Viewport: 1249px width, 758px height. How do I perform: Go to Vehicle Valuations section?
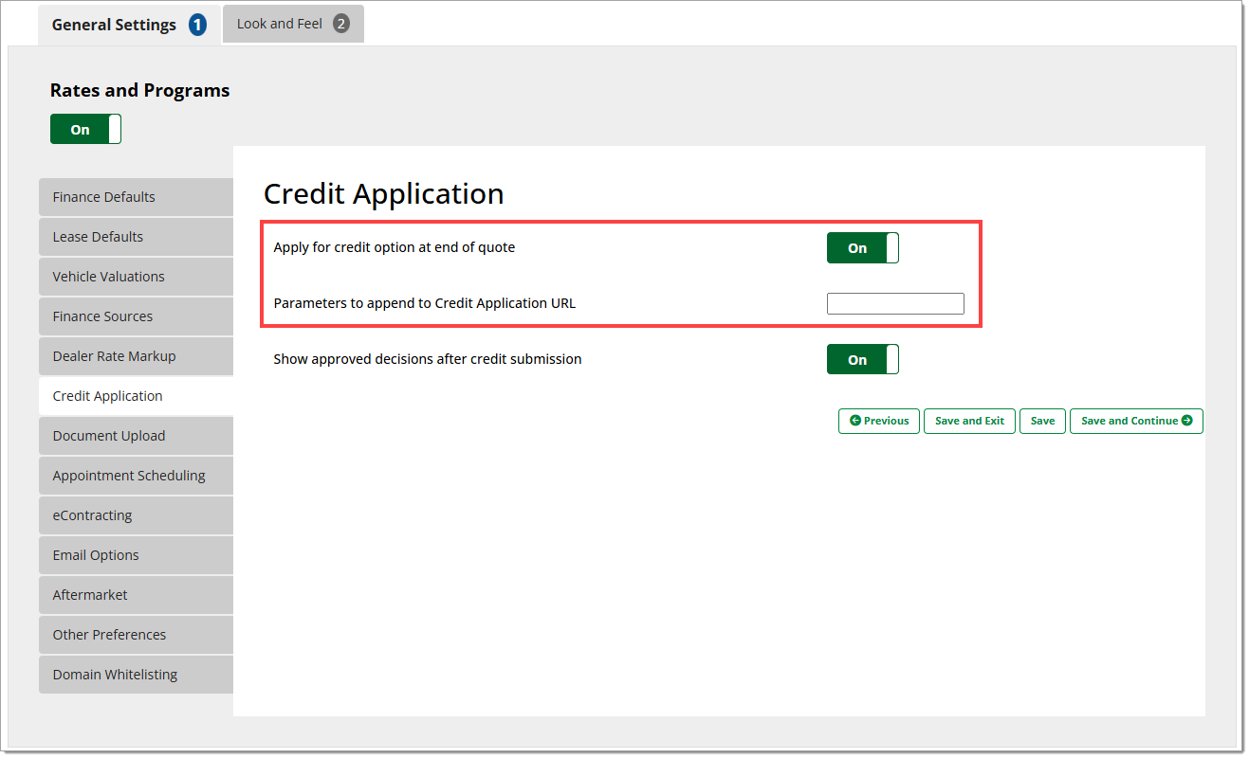(136, 277)
